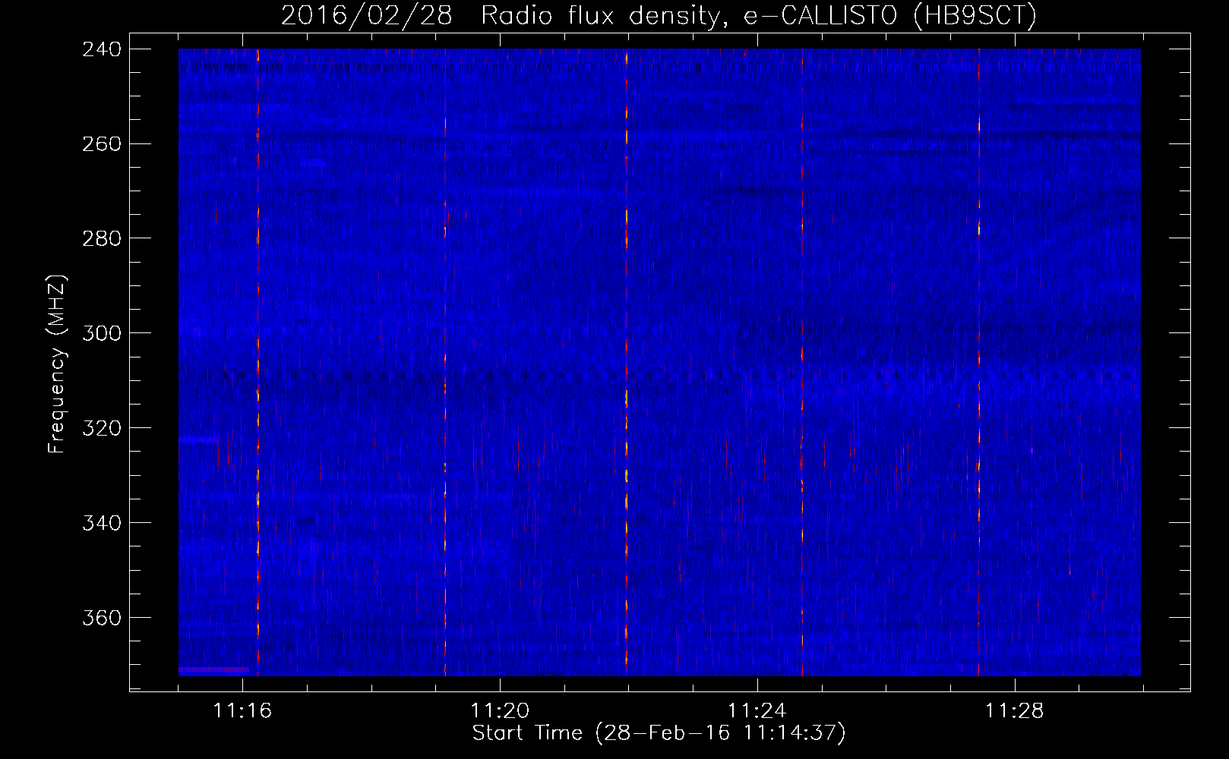Viewport: 1229px width, 759px height.
Task: Click the 340 frequency tick label
Action: click(x=102, y=524)
